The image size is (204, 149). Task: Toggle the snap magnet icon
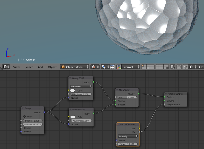tap(185, 67)
